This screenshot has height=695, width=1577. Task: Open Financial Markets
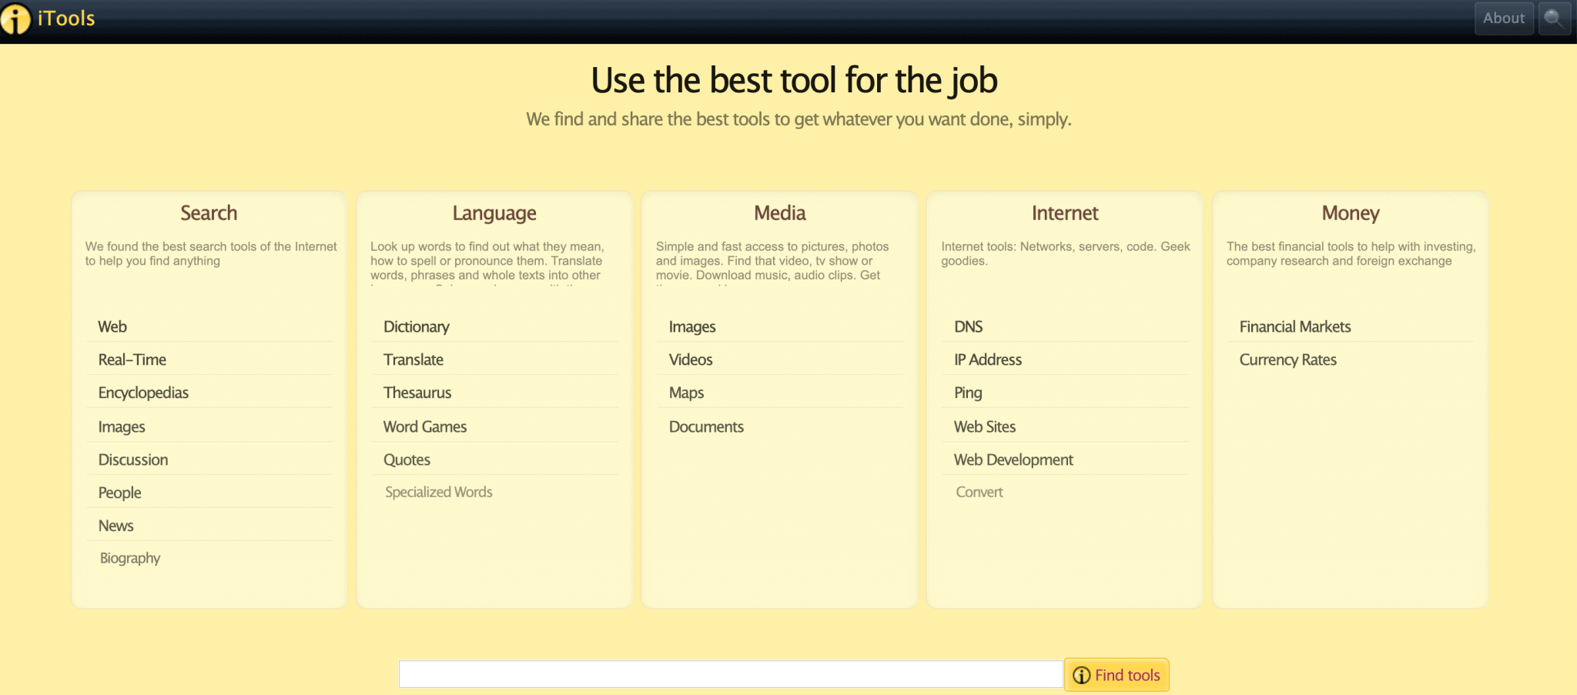point(1295,326)
